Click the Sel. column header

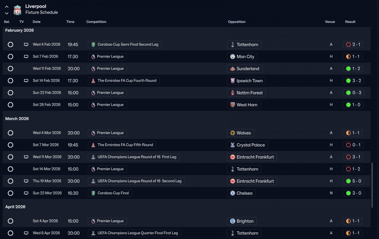[x=7, y=22]
